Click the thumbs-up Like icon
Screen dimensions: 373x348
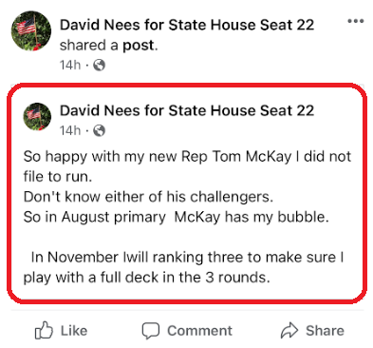pyautogui.click(x=44, y=331)
